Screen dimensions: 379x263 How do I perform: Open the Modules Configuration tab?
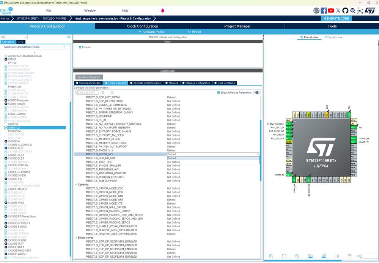(196, 83)
